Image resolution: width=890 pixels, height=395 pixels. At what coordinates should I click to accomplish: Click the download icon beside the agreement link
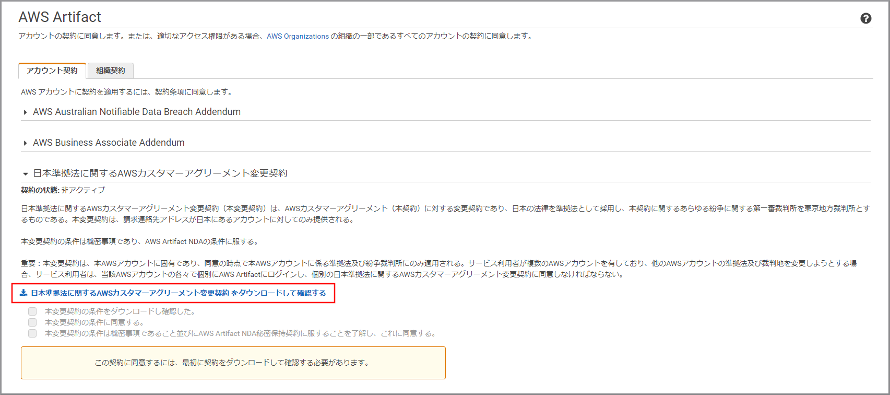pyautogui.click(x=23, y=293)
